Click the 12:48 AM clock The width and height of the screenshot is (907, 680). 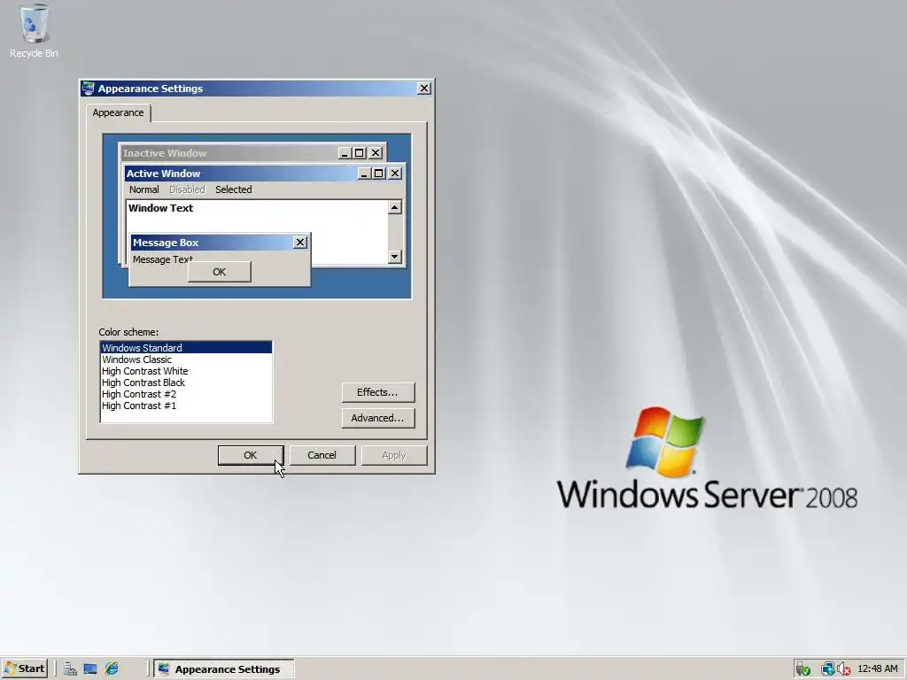878,669
